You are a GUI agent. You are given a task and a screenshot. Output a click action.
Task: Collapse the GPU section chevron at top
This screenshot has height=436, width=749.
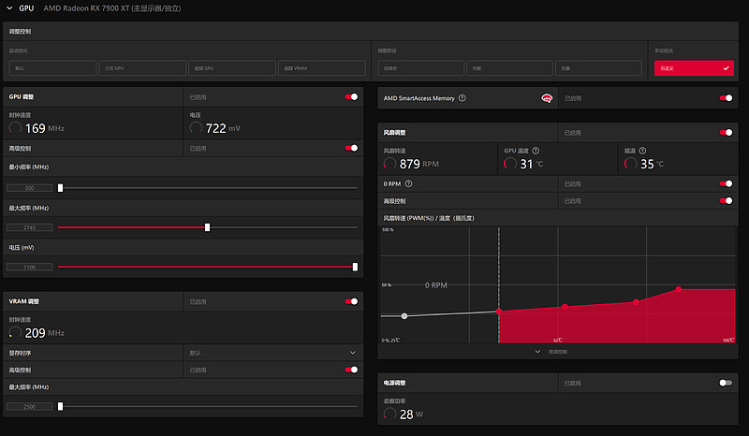coord(8,7)
